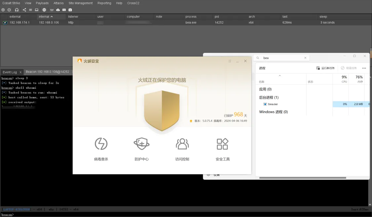The image size is (372, 217).
Task: Clear the 'bea' search text with the X
Action: coord(305,58)
